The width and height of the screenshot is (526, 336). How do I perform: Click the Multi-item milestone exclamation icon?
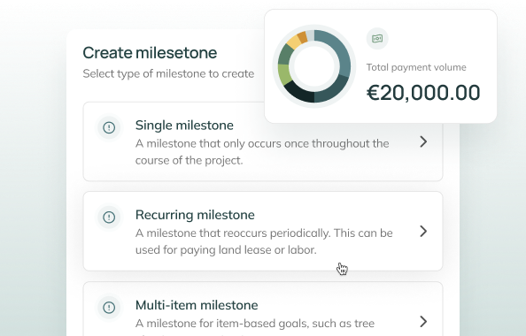click(109, 307)
